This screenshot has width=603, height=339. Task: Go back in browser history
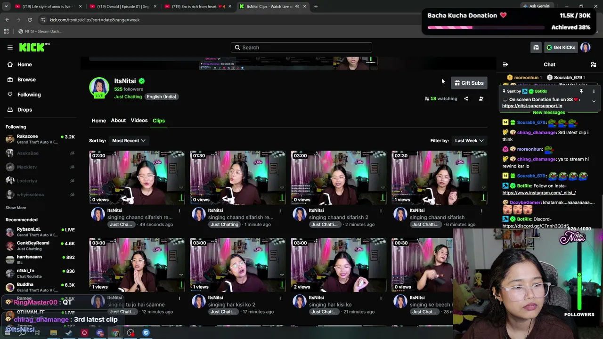pos(7,20)
